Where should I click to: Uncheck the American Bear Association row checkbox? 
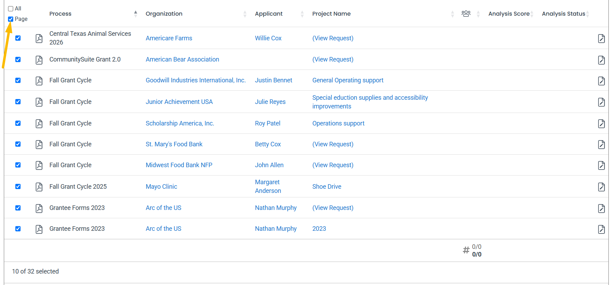click(18, 59)
